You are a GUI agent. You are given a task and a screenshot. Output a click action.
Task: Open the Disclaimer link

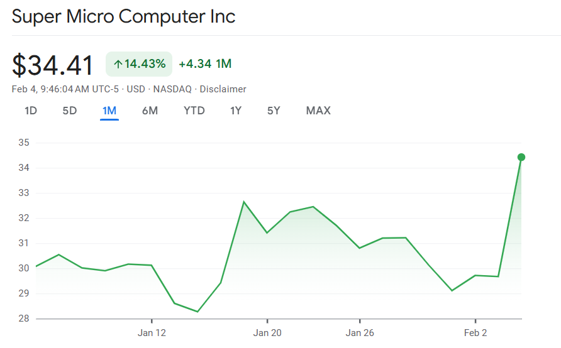pos(223,89)
